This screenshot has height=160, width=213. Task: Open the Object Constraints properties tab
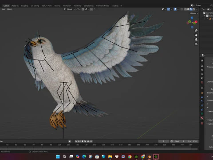pyautogui.click(x=202, y=110)
